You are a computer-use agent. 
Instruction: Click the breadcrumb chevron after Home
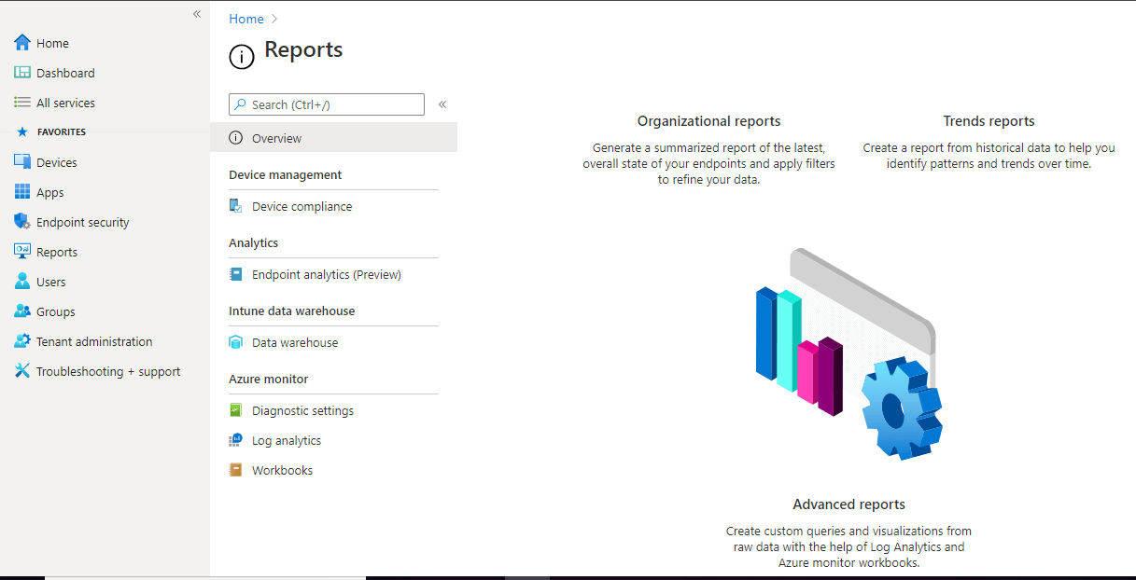click(x=274, y=19)
